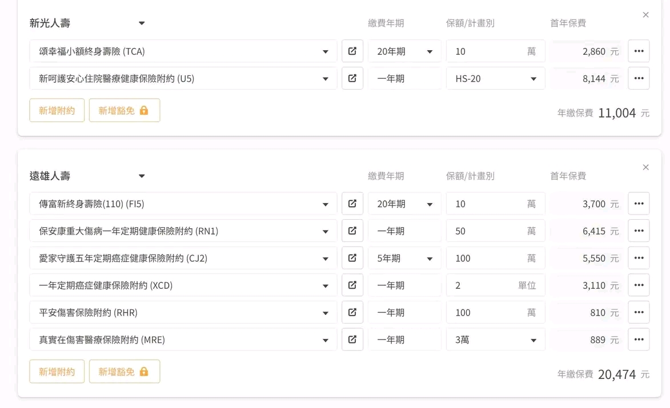This screenshot has height=408, width=670.
Task: Select 一年期 term text in RN1 row
Action: point(391,231)
